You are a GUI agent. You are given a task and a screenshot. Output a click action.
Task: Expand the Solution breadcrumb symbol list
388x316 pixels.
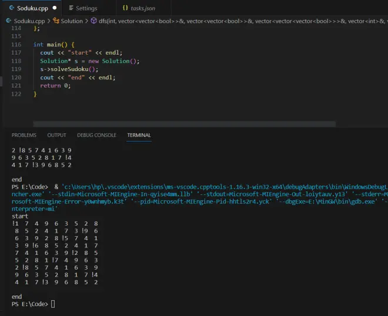click(72, 21)
